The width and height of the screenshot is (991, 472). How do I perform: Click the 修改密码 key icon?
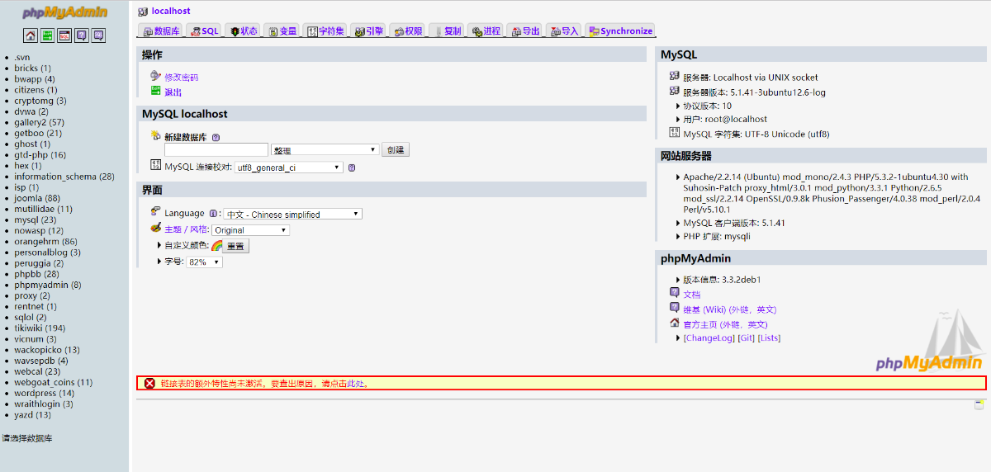[x=155, y=76]
